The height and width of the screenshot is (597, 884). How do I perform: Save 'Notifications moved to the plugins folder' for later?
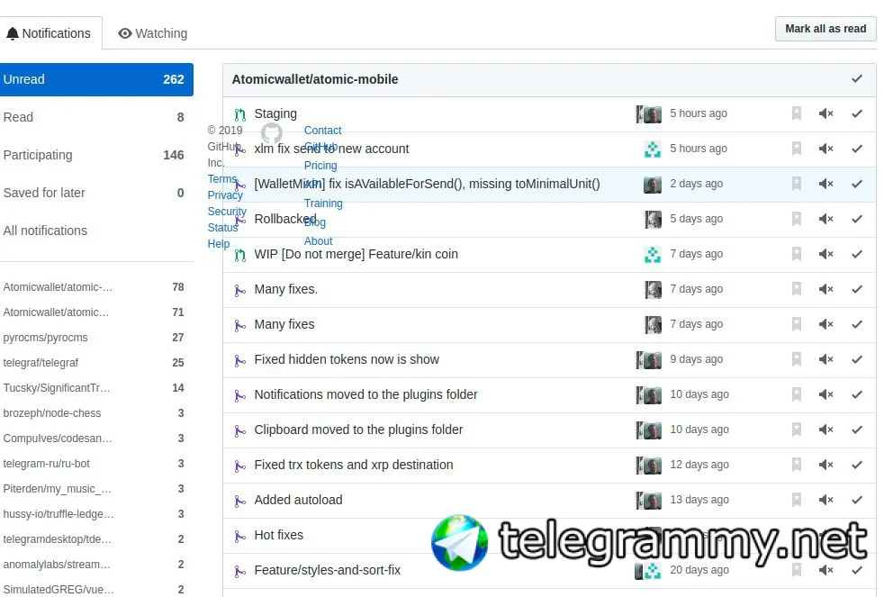click(797, 394)
